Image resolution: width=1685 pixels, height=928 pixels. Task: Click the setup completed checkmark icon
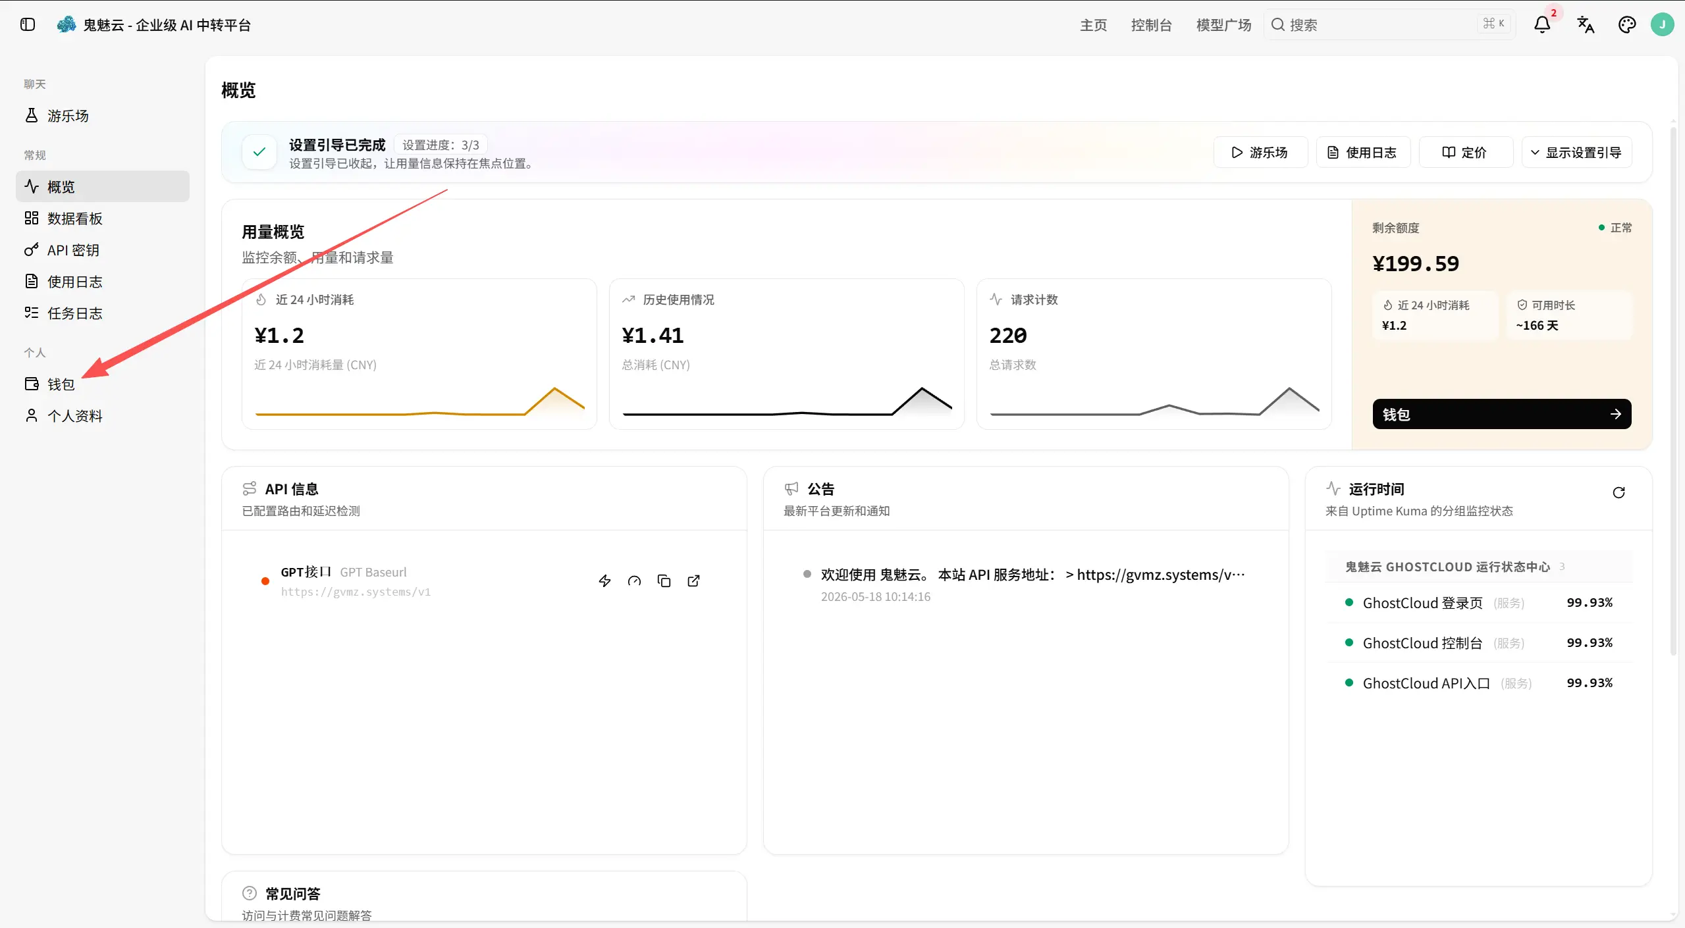(x=259, y=152)
